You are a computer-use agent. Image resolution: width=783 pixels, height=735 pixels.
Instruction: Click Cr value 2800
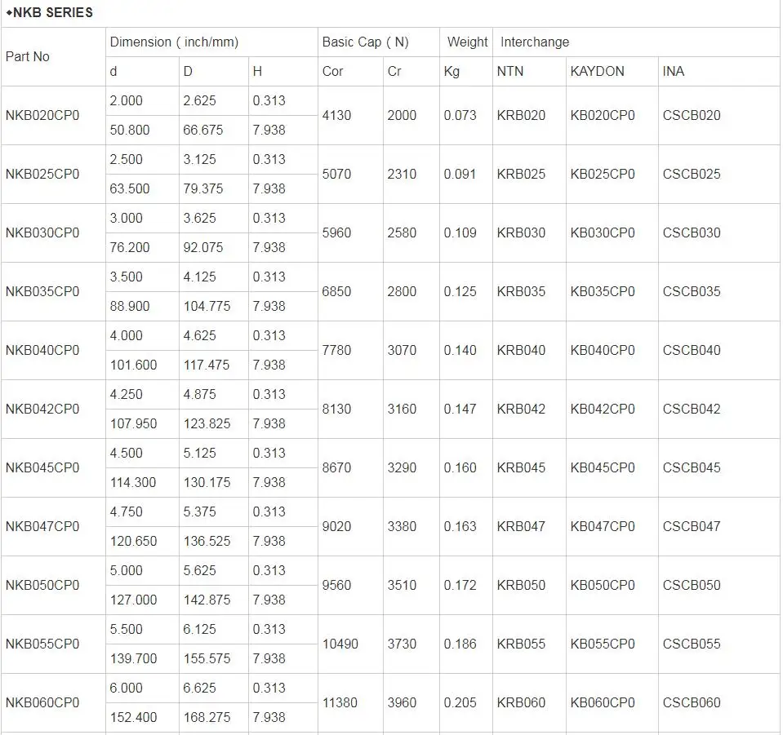click(x=402, y=291)
